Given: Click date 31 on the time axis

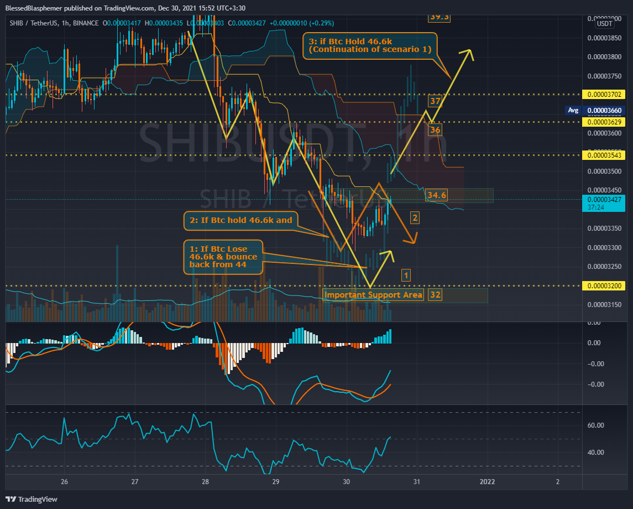Looking at the screenshot, I should coord(417,481).
